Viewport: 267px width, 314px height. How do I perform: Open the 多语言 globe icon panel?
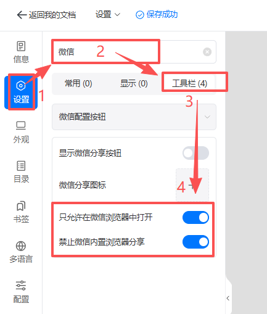click(x=21, y=252)
